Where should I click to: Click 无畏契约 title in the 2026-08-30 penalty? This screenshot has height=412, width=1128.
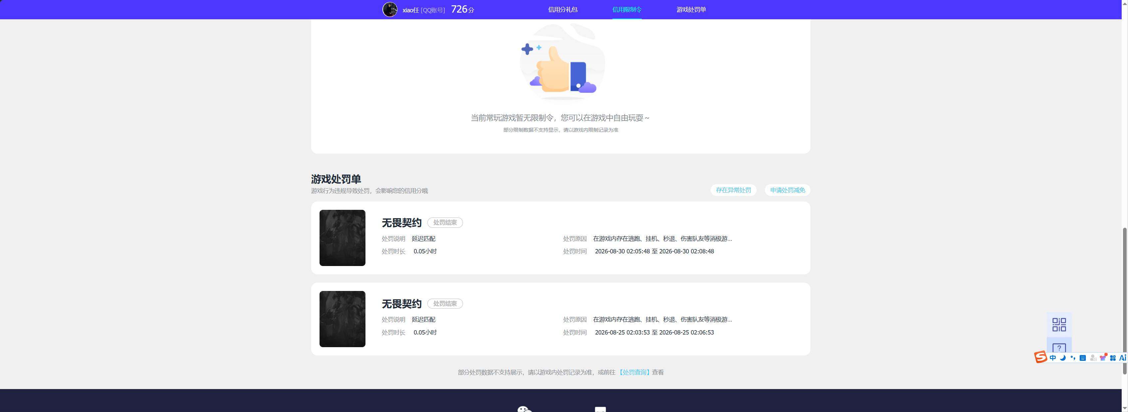401,222
